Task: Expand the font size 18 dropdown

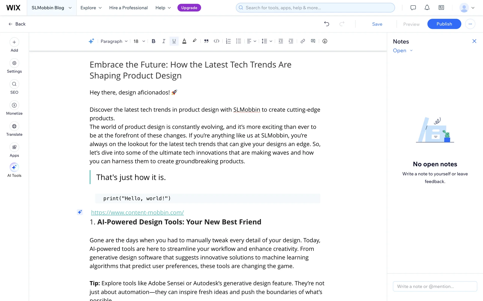Action: point(139,41)
